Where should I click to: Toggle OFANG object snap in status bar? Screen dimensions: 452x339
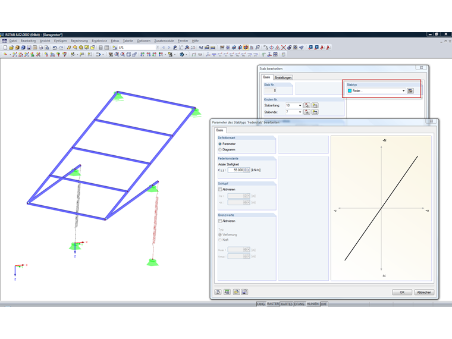point(299,304)
